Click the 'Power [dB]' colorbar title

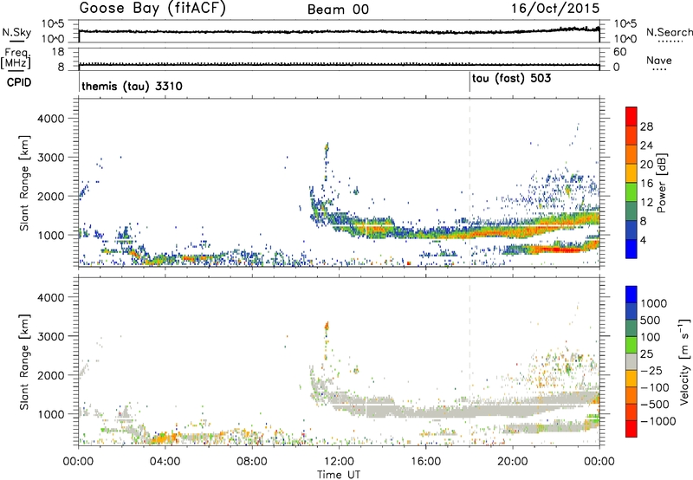[x=661, y=183]
